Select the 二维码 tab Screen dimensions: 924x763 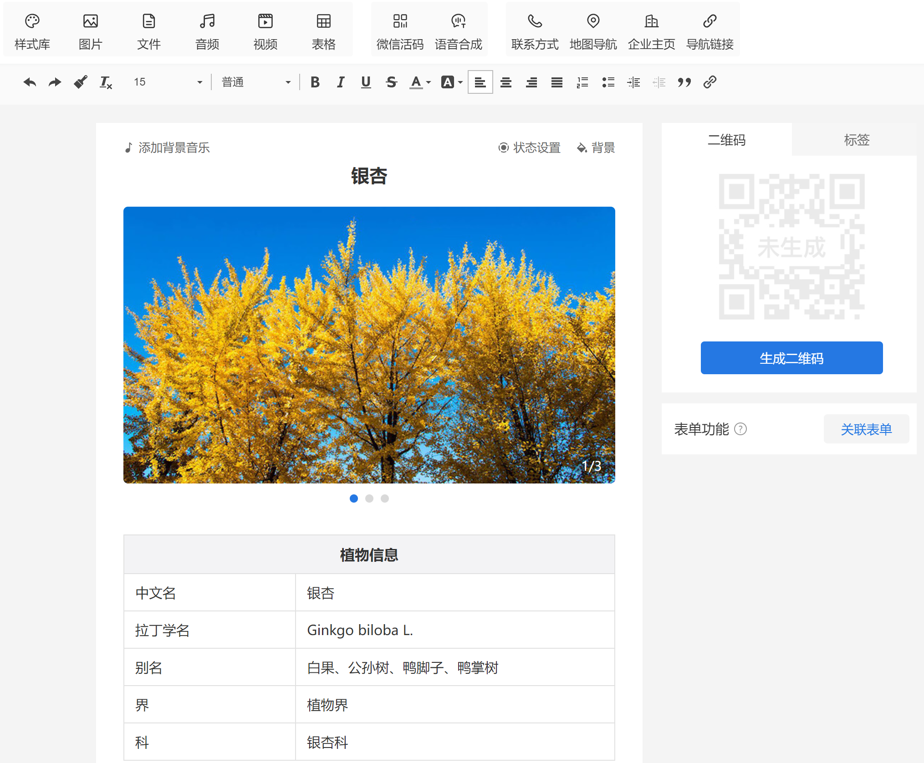click(726, 140)
